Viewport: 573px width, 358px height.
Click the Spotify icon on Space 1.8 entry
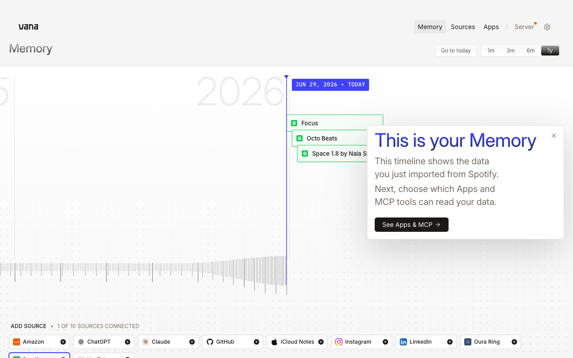pyautogui.click(x=305, y=153)
